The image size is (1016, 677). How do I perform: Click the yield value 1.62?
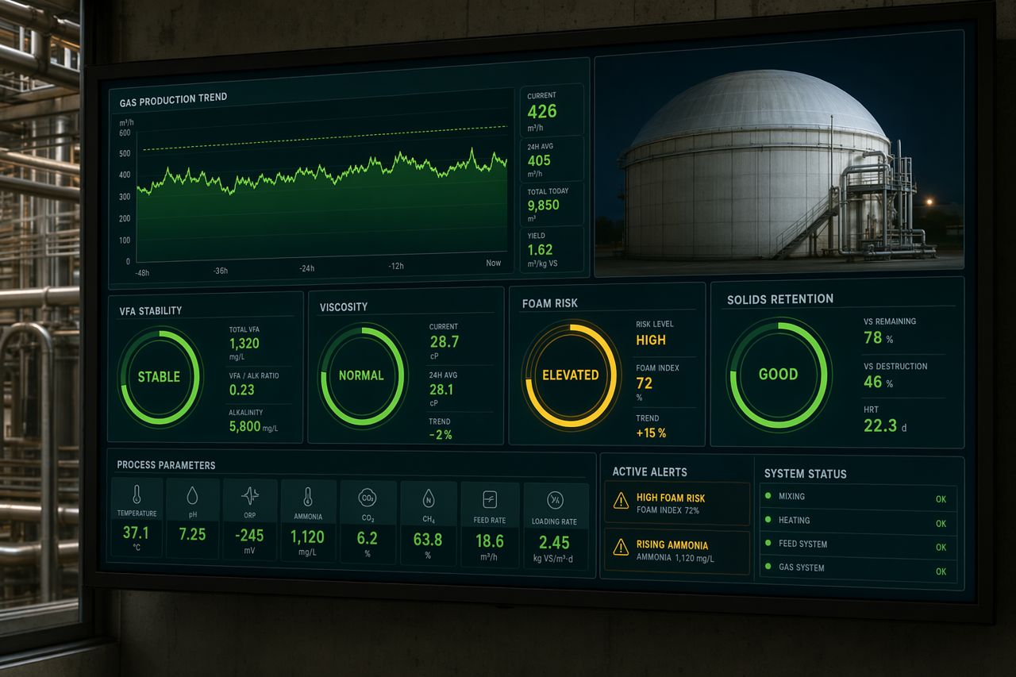pyautogui.click(x=541, y=250)
